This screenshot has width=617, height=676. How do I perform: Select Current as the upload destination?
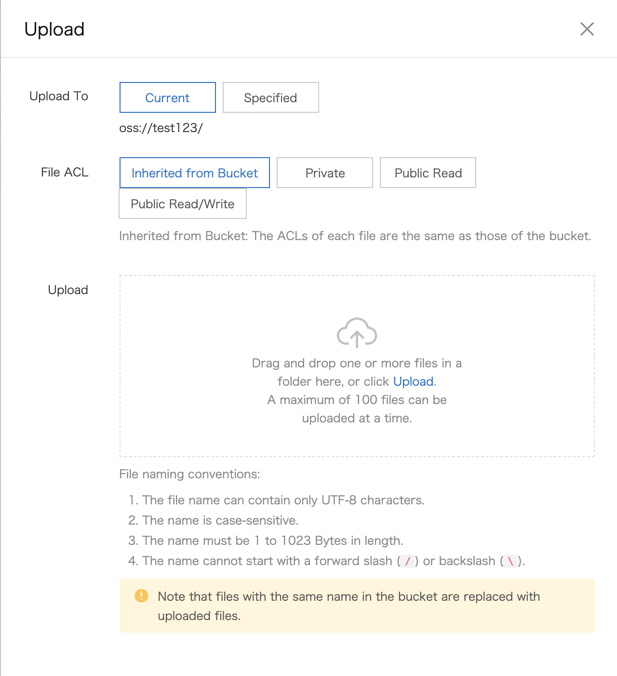coord(167,97)
